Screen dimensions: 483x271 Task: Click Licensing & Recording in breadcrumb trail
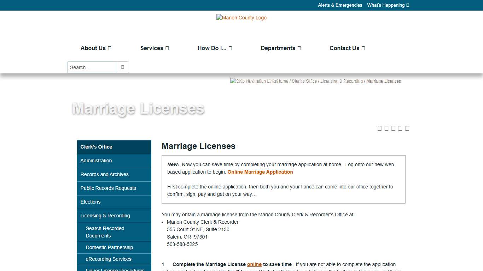click(341, 81)
